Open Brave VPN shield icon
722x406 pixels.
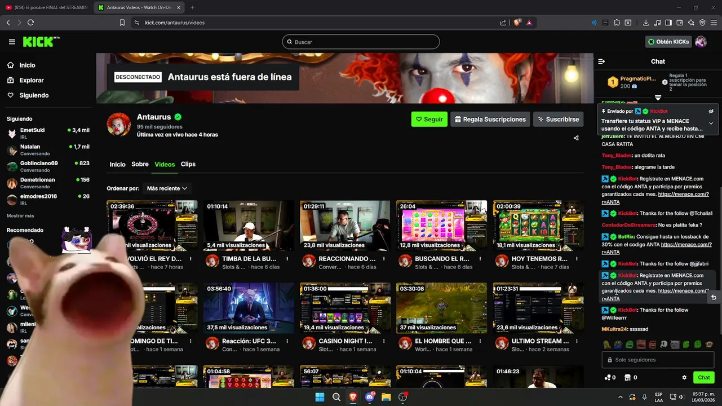pyautogui.click(x=702, y=23)
